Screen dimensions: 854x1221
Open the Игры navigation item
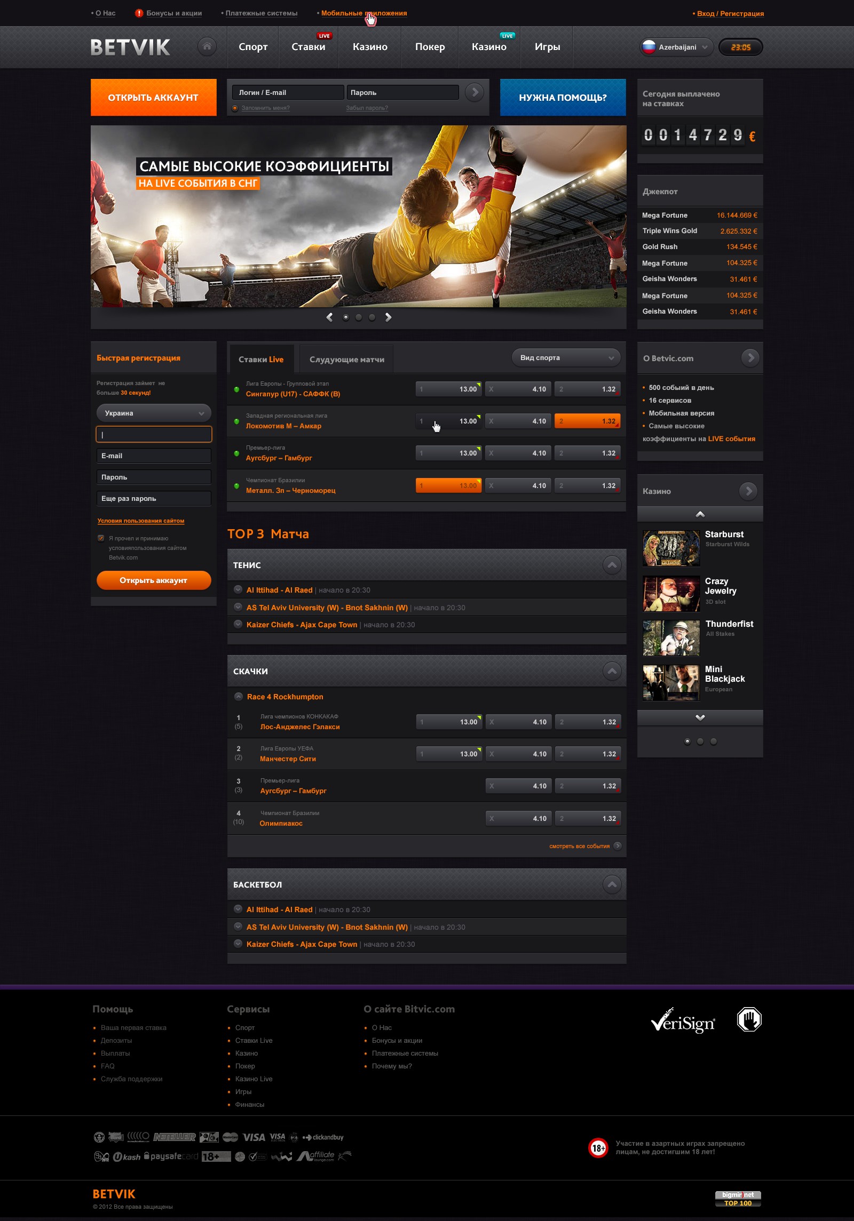pos(547,47)
